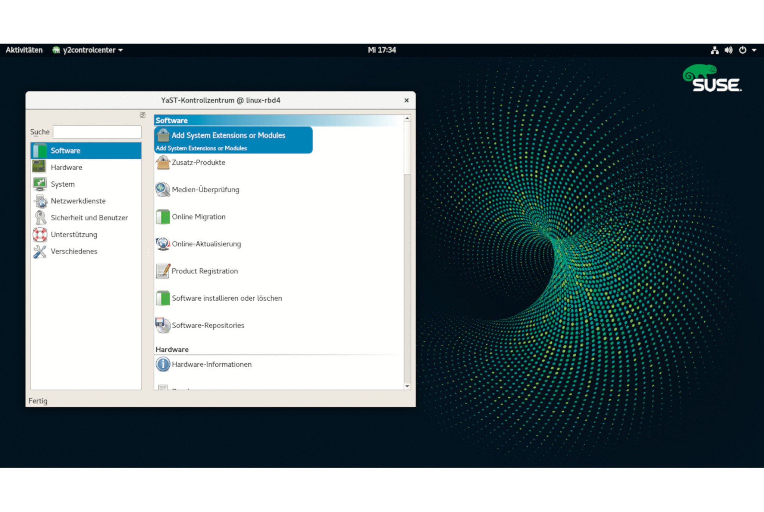Launch Medien-Überprüfung magnifier icon

coord(163,190)
